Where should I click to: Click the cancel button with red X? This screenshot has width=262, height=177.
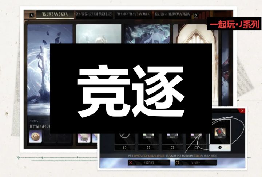(149, 162)
